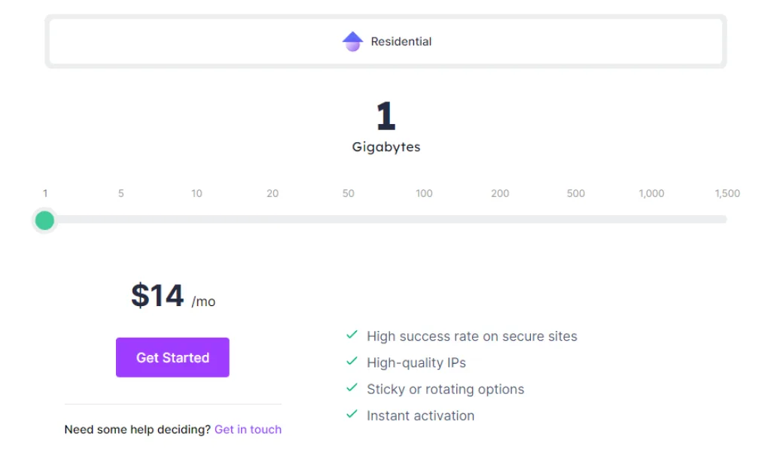Choose the 10 mark on the slider
This screenshot has width=771, height=455.
(x=197, y=193)
